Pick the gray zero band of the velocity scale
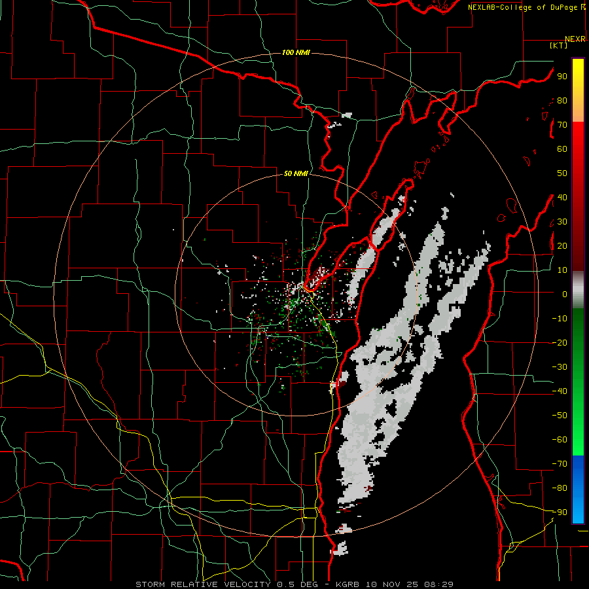This screenshot has width=589, height=589. (x=578, y=290)
